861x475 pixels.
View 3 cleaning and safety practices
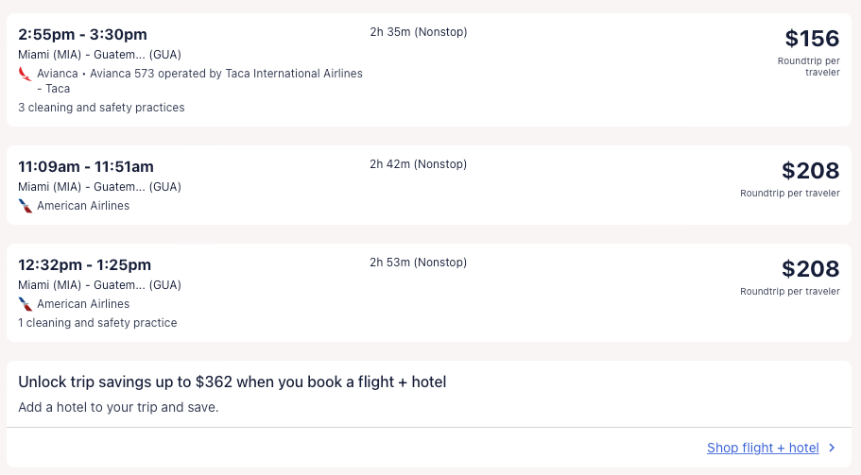tap(101, 108)
